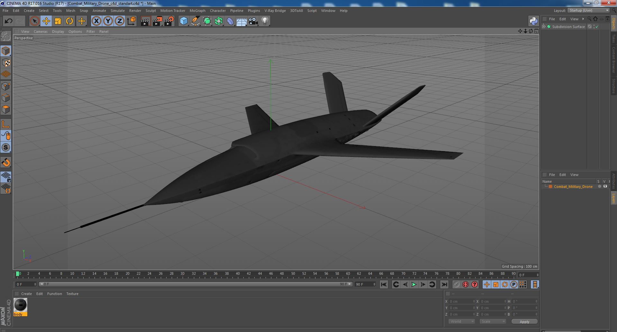Click the Apply button

tap(524, 322)
